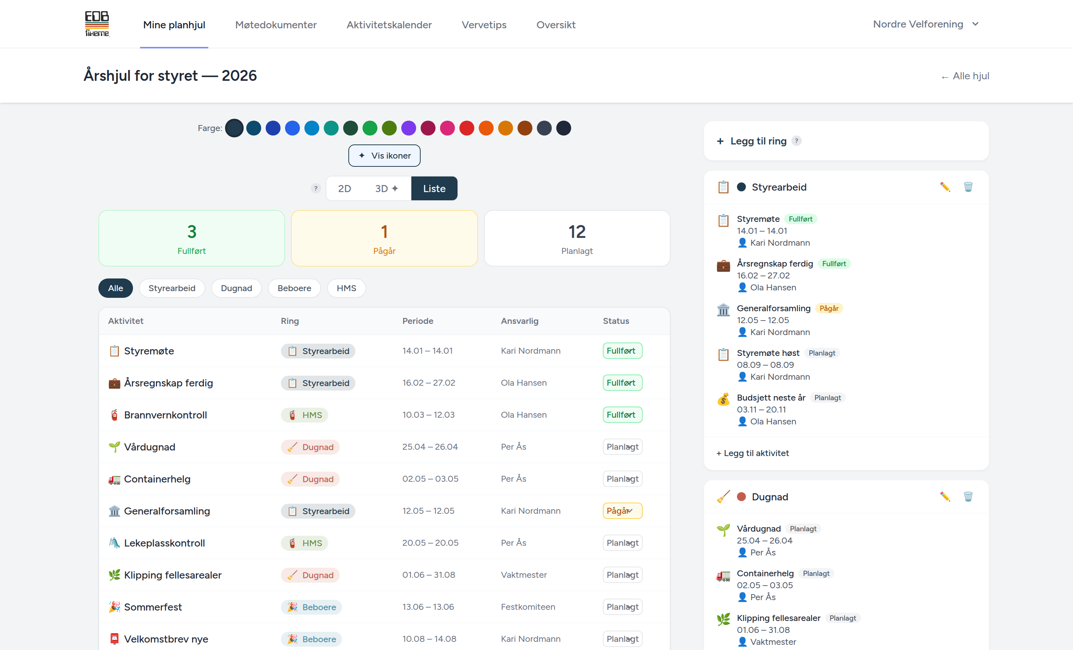Click the pencil icon for Dugnad ring
The width and height of the screenshot is (1073, 650).
tap(944, 496)
